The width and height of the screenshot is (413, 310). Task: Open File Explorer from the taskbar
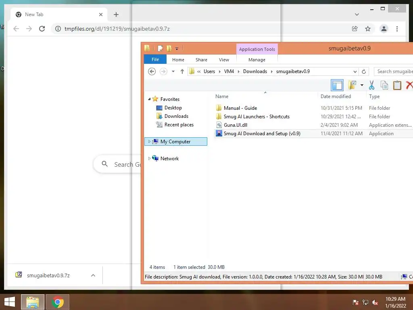pos(33,302)
